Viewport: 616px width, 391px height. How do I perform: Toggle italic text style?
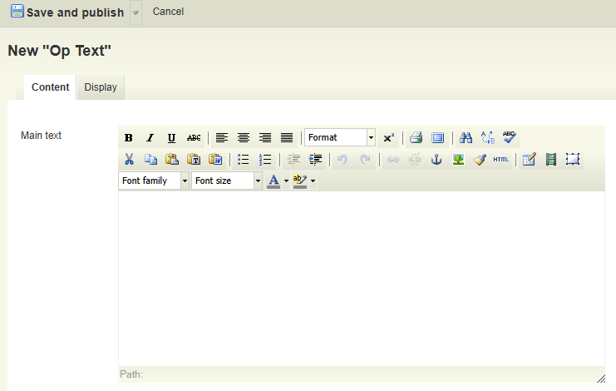tap(150, 138)
